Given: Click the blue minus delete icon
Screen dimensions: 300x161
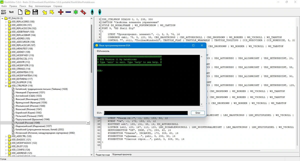Looking at the screenshot, I should click(x=68, y=12).
